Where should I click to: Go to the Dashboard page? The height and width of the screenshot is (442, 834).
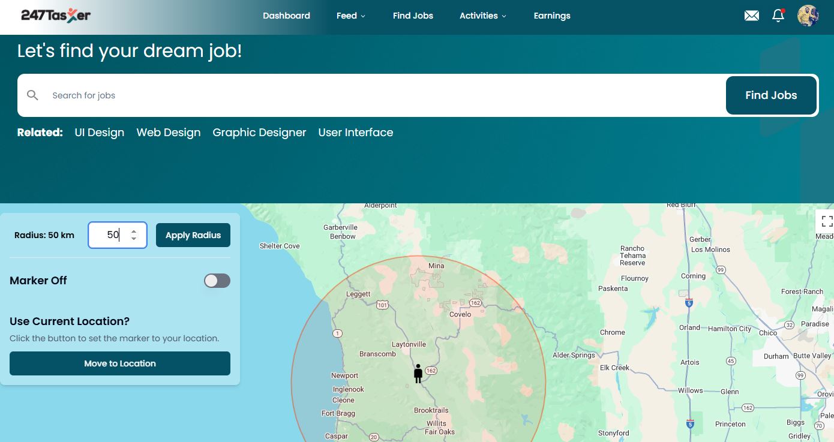(286, 16)
